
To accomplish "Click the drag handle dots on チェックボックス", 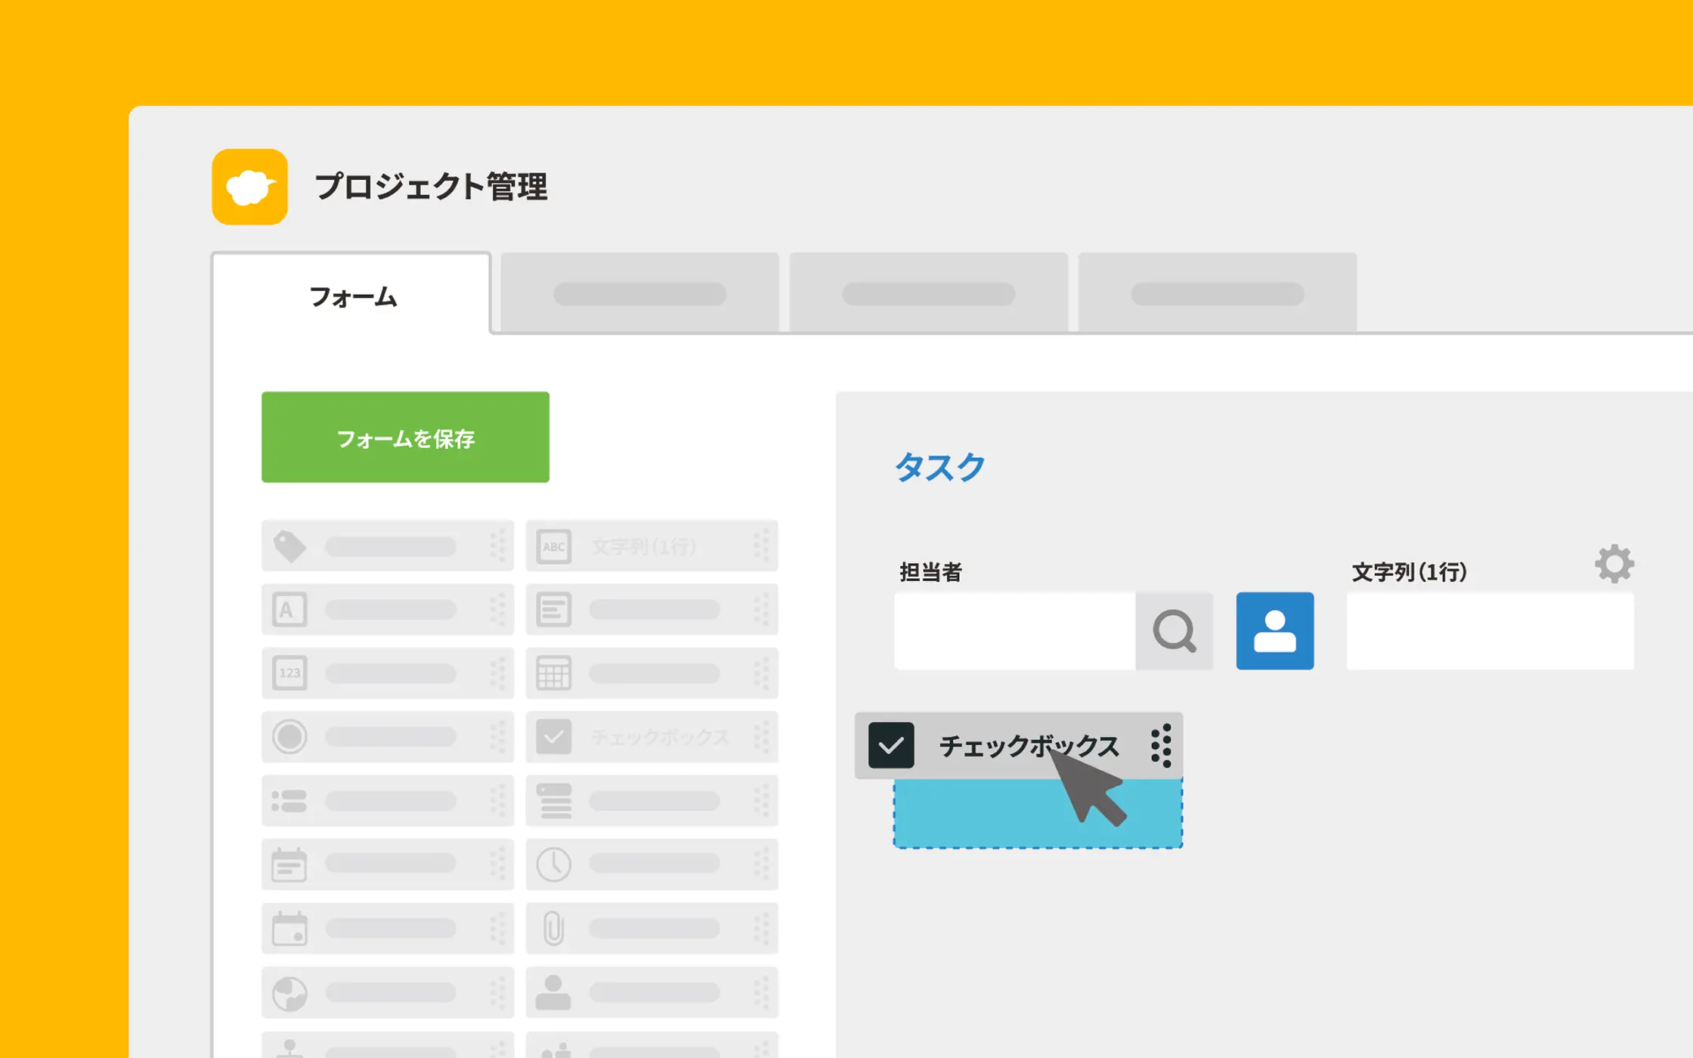I will tap(1161, 746).
